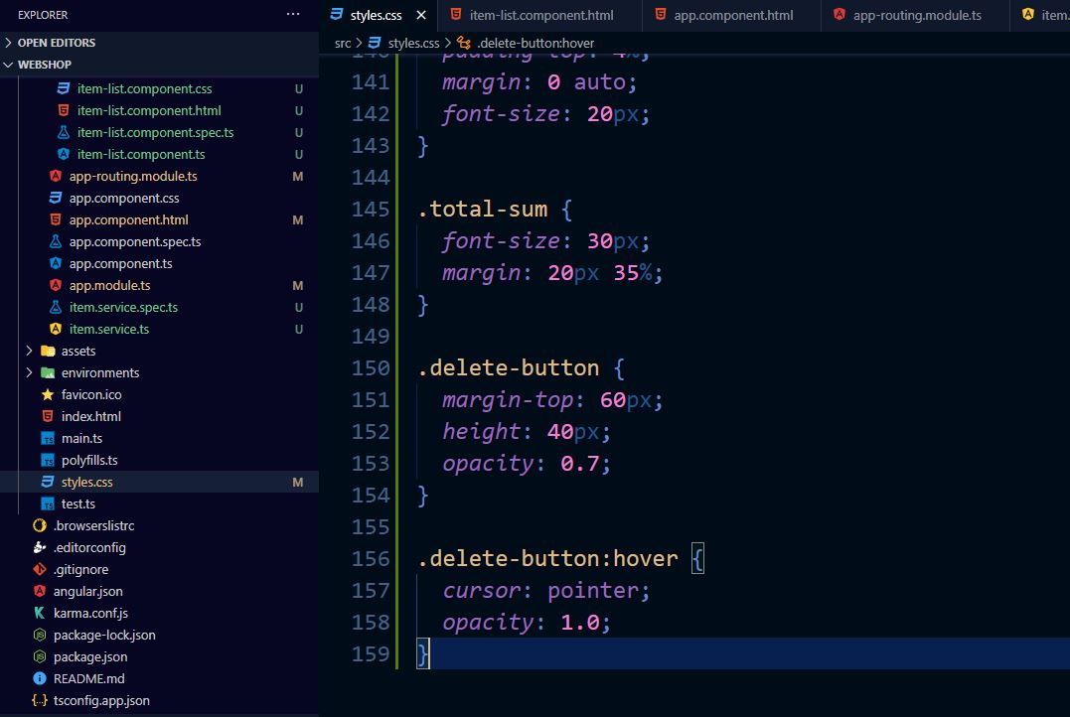Click the info icon next to README.md

(40, 678)
